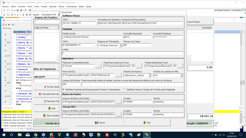The width and height of the screenshot is (246, 138).
Task: Click the New Form icon in Lazarus toolbar
Action: [x=8, y=10]
